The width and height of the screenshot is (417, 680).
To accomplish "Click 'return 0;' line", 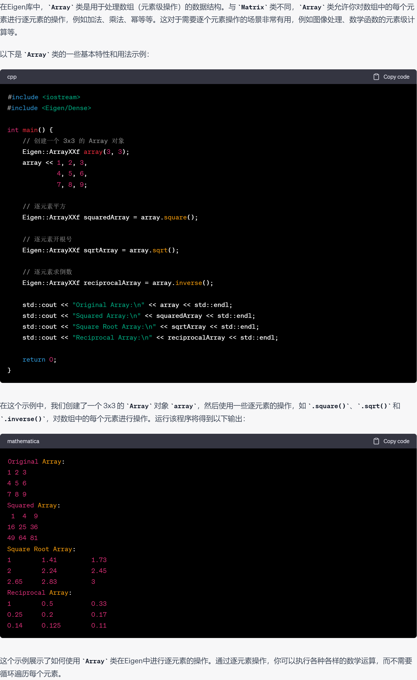I will coord(39,359).
